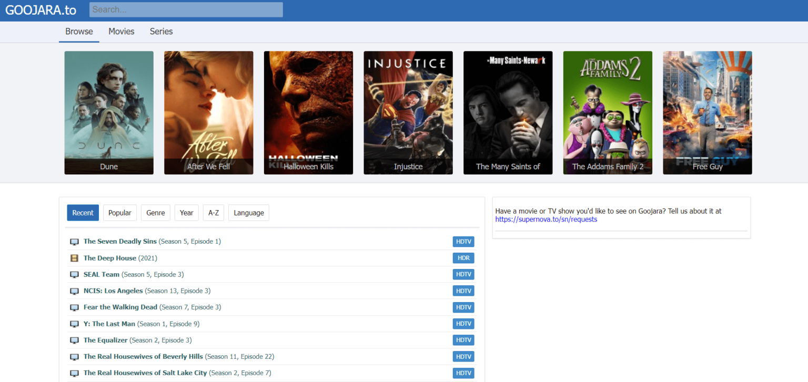Click the HDTV badge for Y: The Last Man
Image resolution: width=808 pixels, height=382 pixels.
463,324
